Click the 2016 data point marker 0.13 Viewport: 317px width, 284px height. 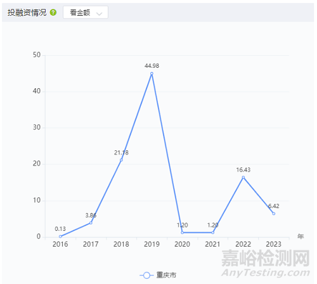tap(60, 236)
